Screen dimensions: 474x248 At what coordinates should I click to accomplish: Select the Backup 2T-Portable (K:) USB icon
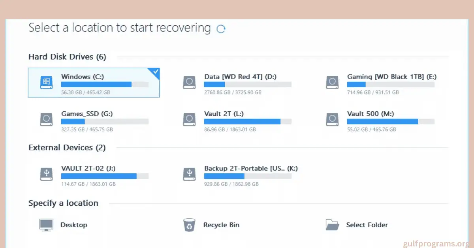click(189, 174)
